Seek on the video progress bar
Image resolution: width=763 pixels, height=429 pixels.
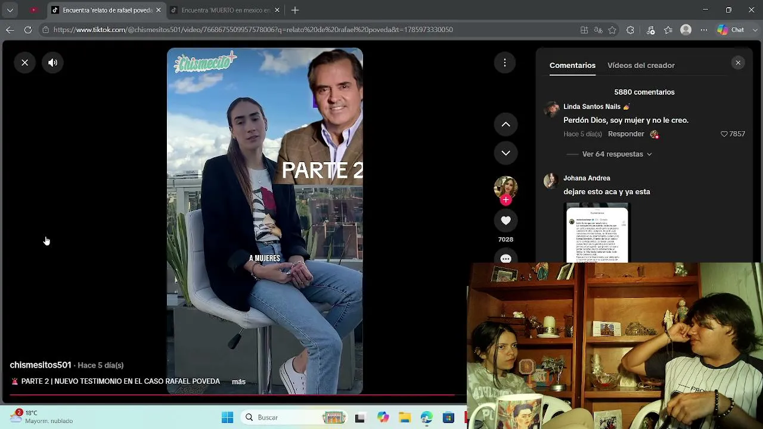pyautogui.click(x=237, y=394)
